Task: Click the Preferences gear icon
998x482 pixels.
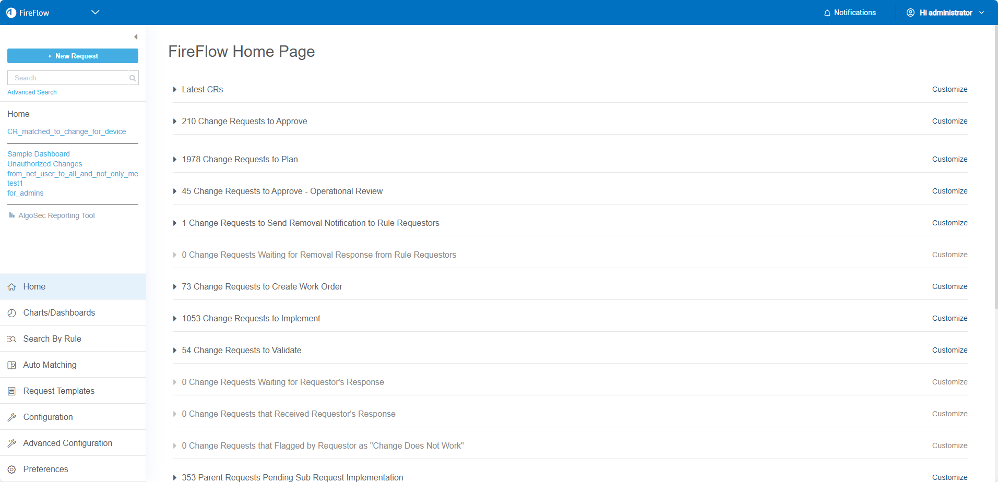Action: [x=11, y=469]
